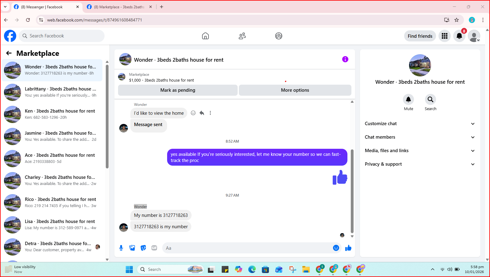The height and width of the screenshot is (277, 490).
Task: Open the Low visibility weather widget
Action: (20, 269)
